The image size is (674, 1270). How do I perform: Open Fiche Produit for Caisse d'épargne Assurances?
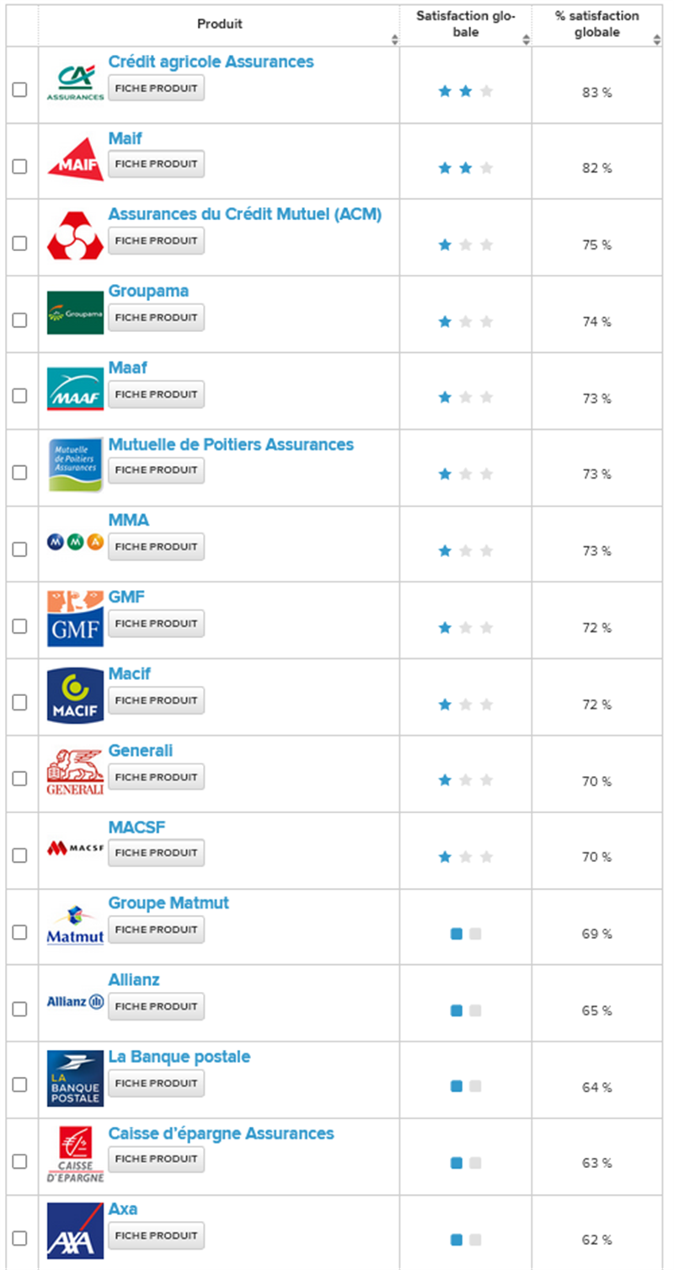156,1159
